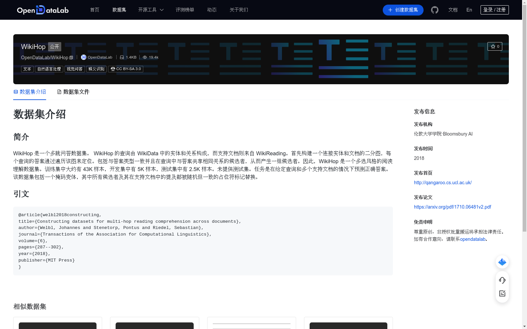
Task: Click the dataset size storage icon
Action: coord(122,57)
